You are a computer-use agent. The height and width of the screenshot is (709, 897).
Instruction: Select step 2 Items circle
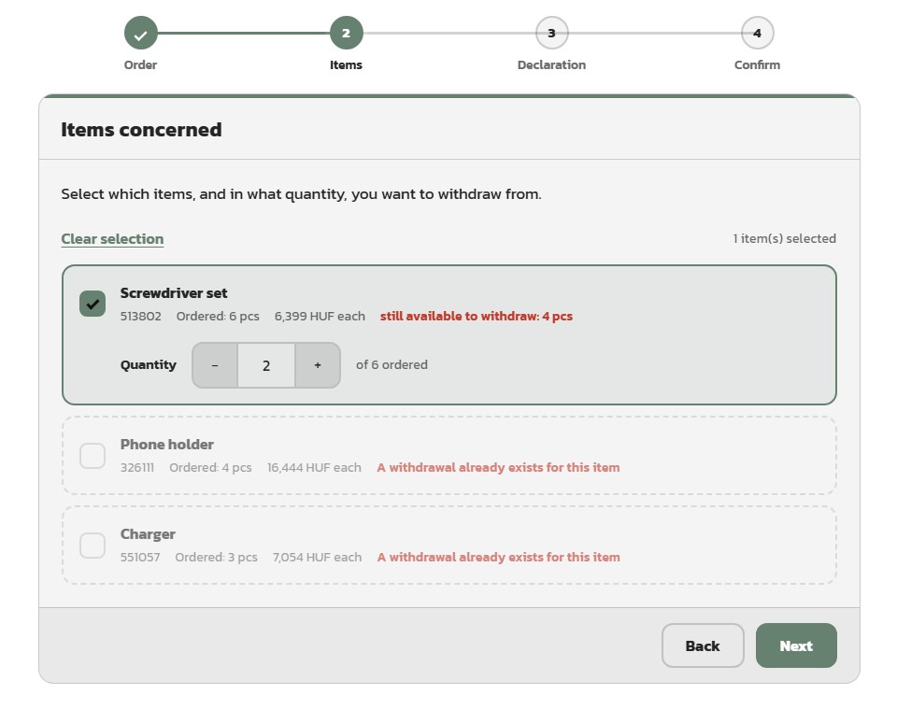tap(346, 34)
